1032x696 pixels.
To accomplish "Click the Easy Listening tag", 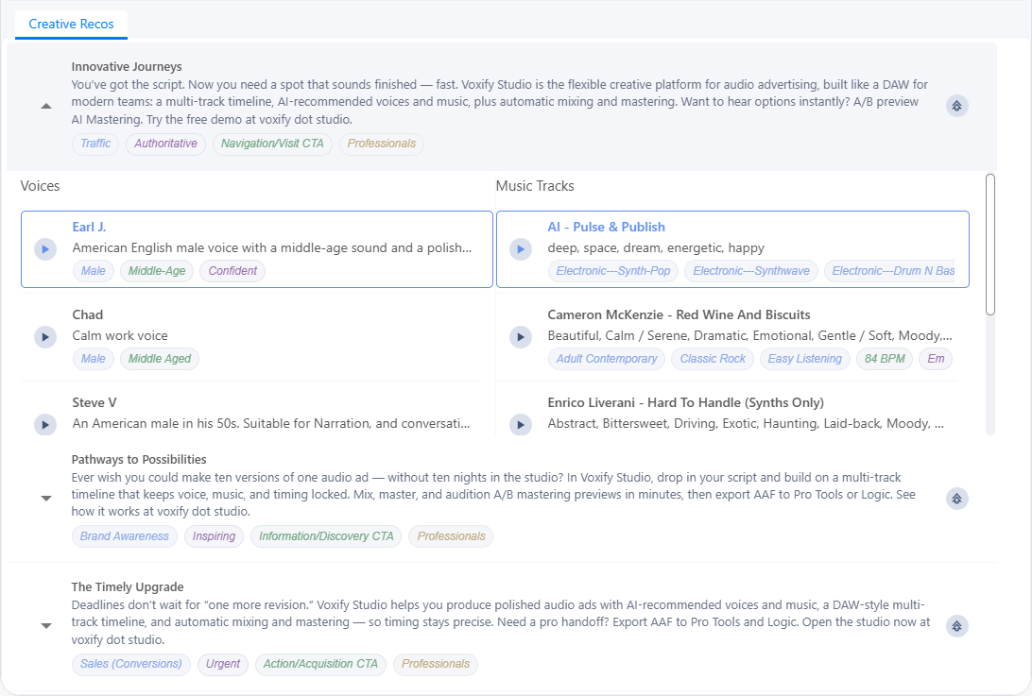I will tap(805, 359).
